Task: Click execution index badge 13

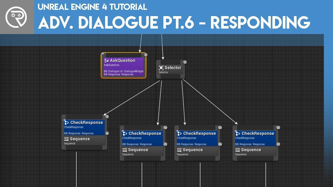Action: click(x=220, y=128)
